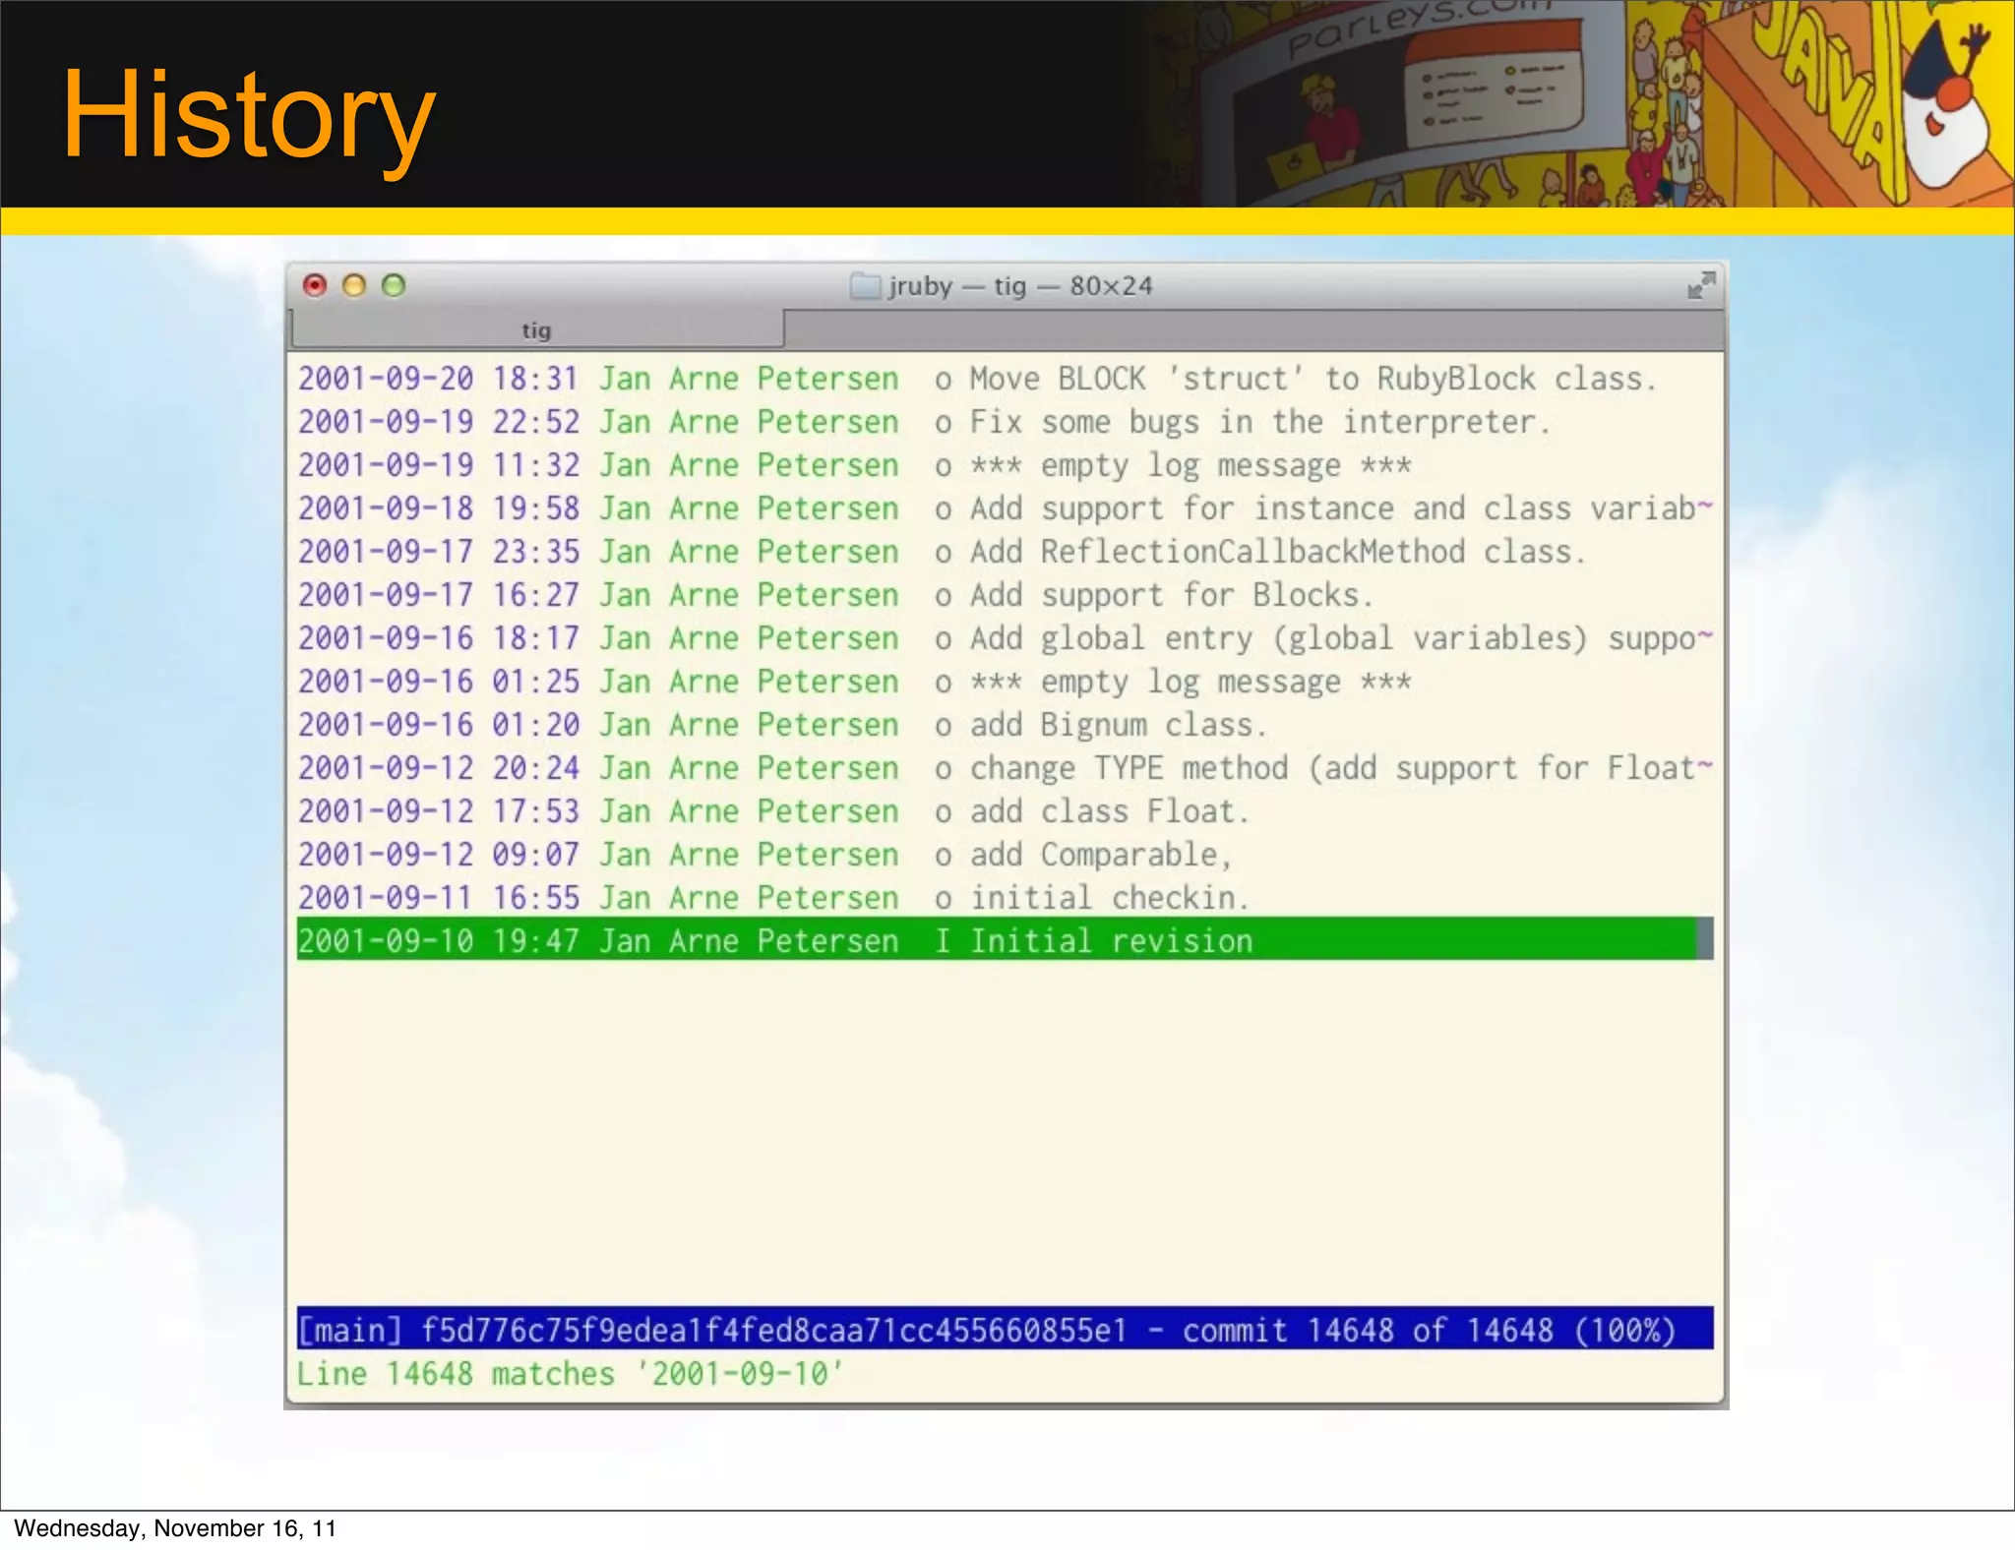
Task: Click the green zoom window button
Action: (394, 285)
